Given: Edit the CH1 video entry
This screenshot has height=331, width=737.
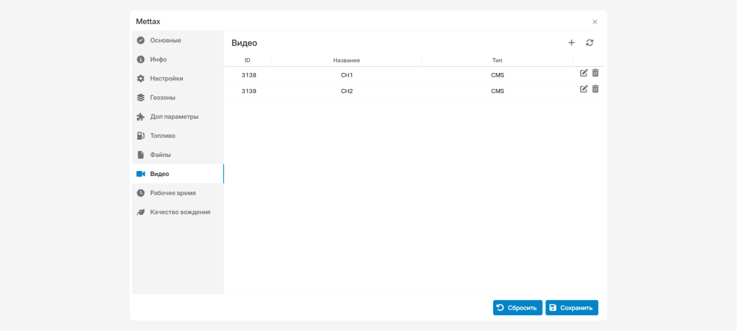Looking at the screenshot, I should pyautogui.click(x=583, y=73).
